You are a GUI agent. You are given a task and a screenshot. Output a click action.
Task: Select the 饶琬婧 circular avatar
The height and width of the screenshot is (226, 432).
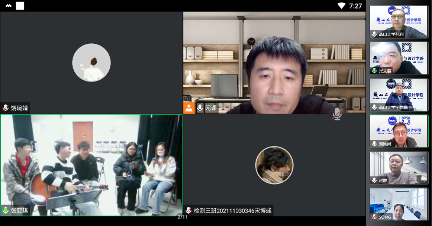91,62
